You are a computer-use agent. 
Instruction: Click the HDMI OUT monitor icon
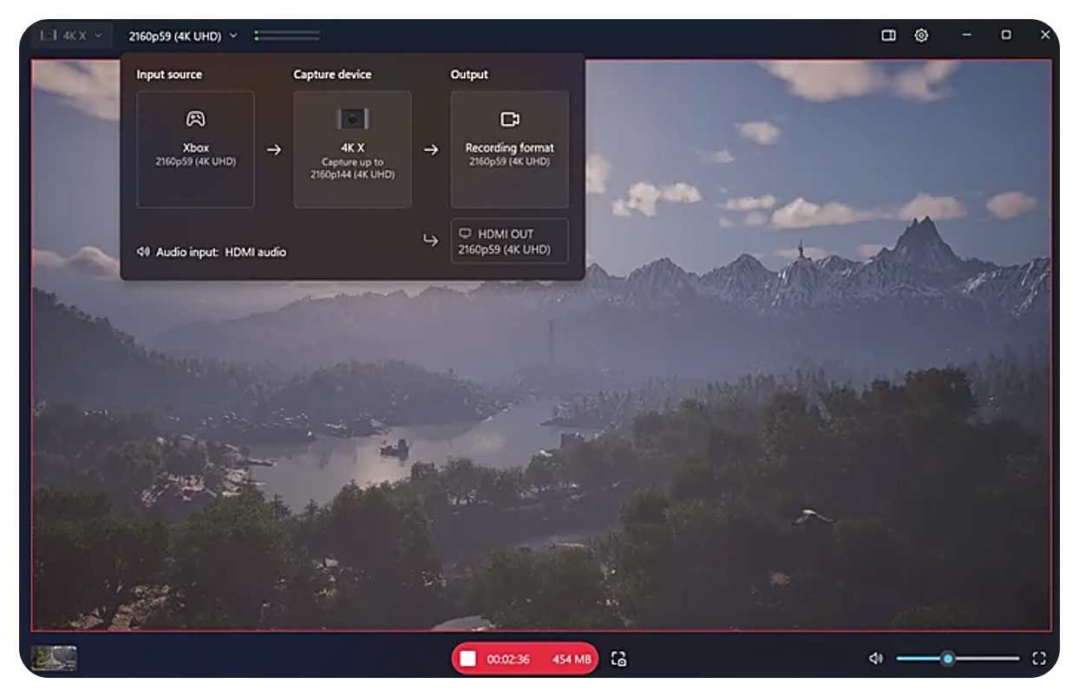[x=466, y=234]
